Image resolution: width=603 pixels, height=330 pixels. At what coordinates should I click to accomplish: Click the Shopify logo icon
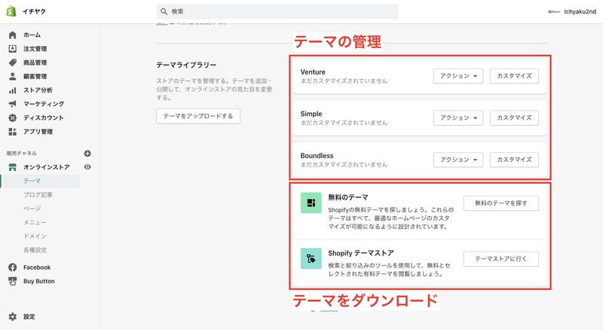coord(11,11)
